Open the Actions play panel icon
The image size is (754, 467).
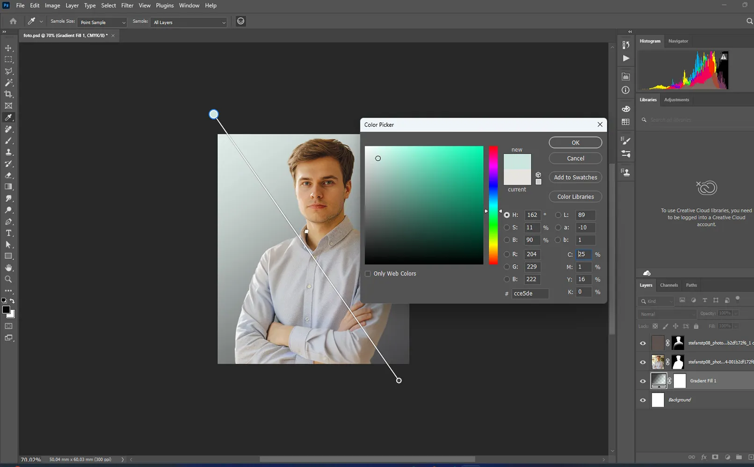[x=626, y=58]
